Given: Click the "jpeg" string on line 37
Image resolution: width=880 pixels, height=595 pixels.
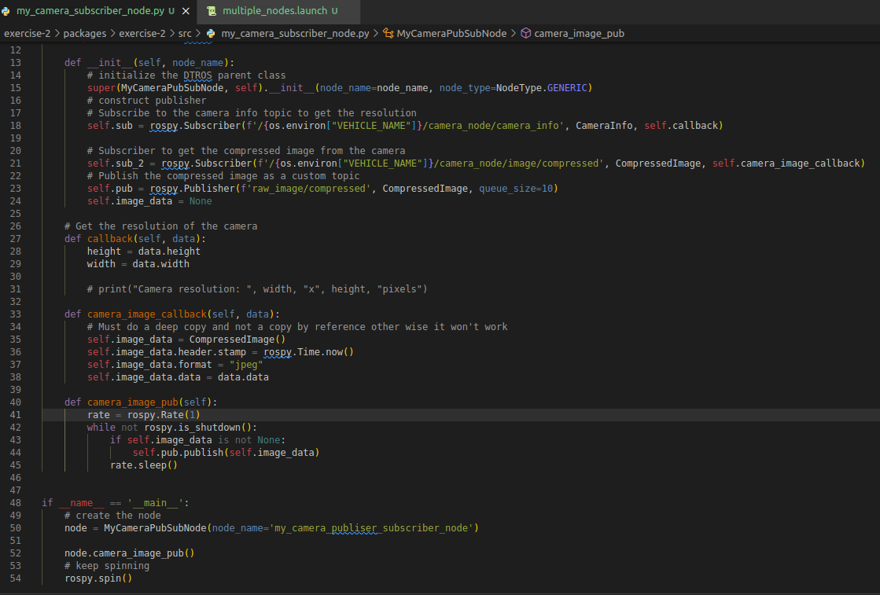Looking at the screenshot, I should pyautogui.click(x=246, y=365).
